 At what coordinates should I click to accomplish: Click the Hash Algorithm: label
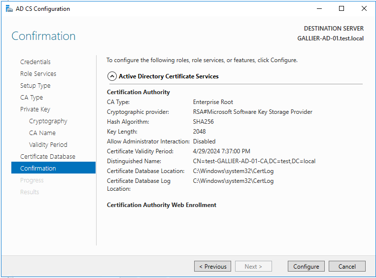tap(128, 122)
